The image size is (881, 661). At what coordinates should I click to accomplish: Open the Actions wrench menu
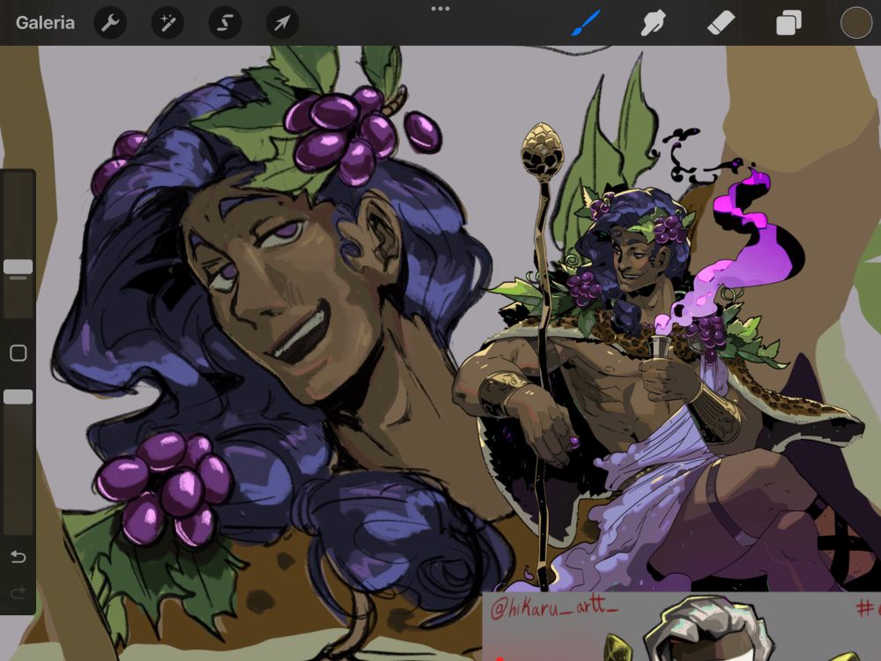tap(110, 23)
